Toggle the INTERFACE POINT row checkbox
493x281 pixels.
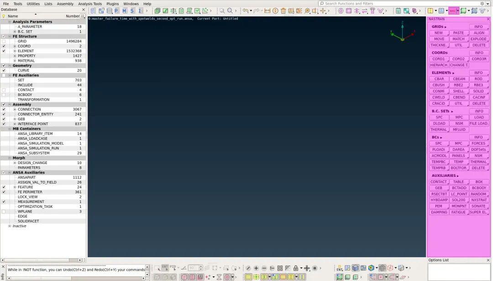pos(4,124)
